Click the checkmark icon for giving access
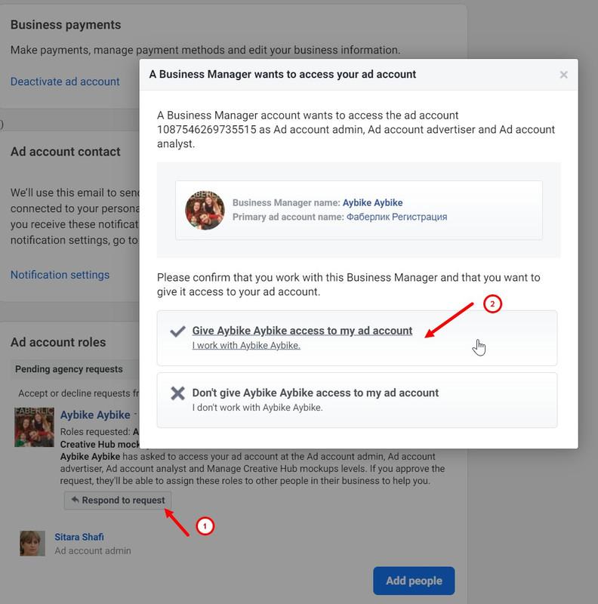 tap(177, 331)
